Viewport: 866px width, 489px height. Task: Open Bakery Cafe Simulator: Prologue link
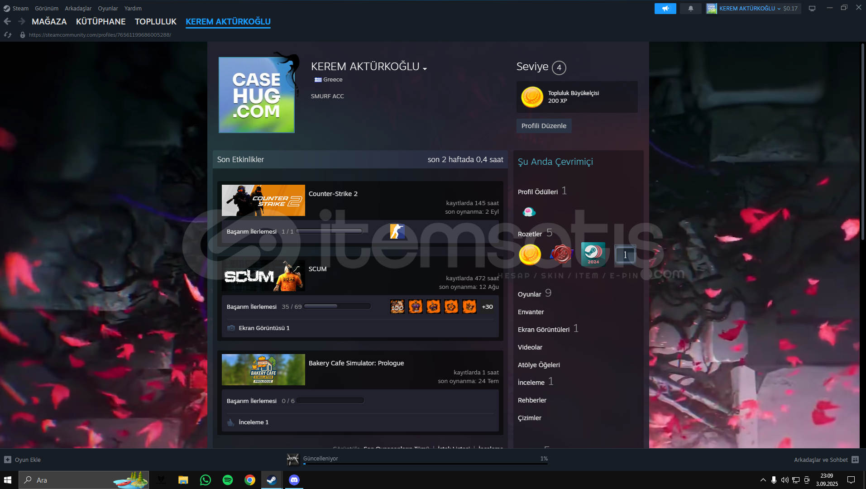[356, 363]
